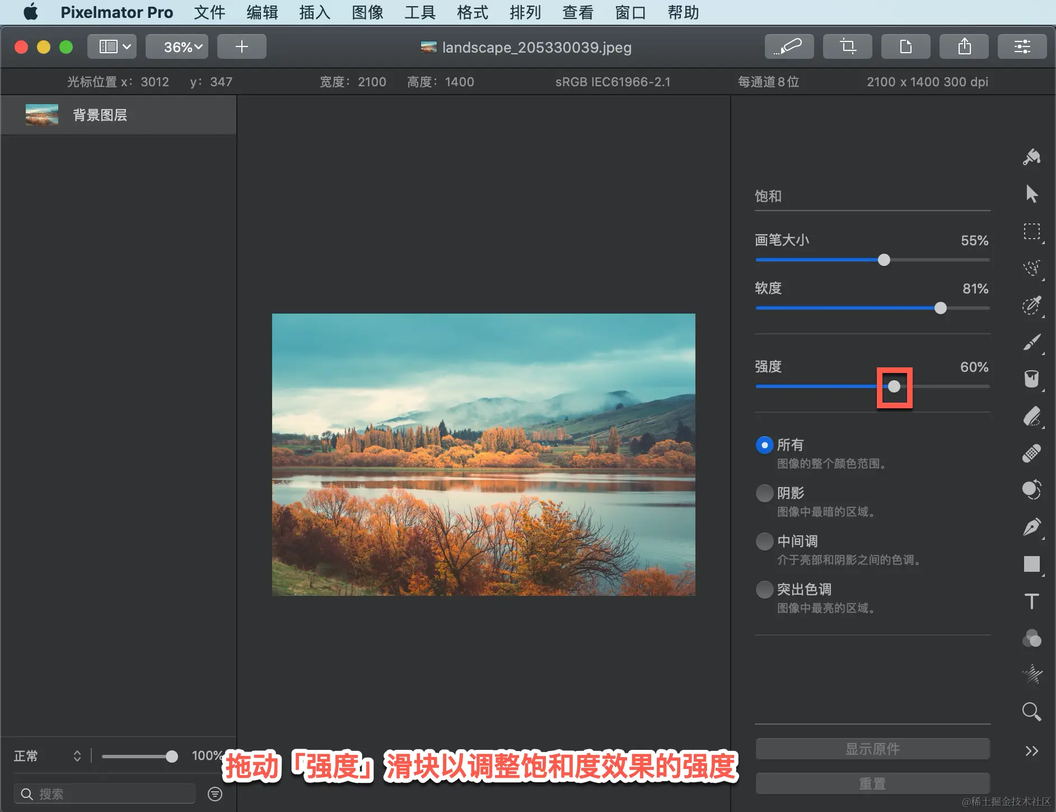Screen dimensions: 1056x812
Task: Open the 窗口 menu
Action: (630, 12)
